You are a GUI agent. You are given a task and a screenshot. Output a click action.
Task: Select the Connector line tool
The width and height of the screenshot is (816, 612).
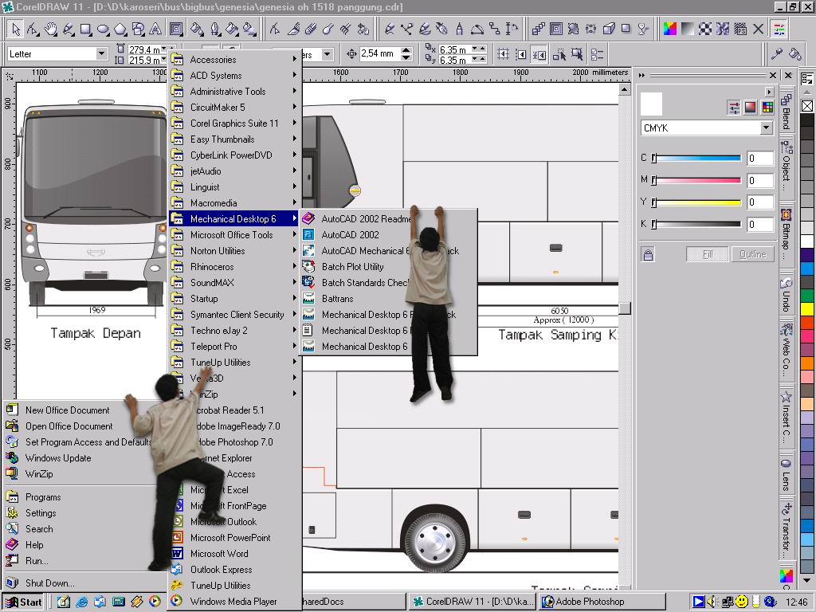[494, 29]
